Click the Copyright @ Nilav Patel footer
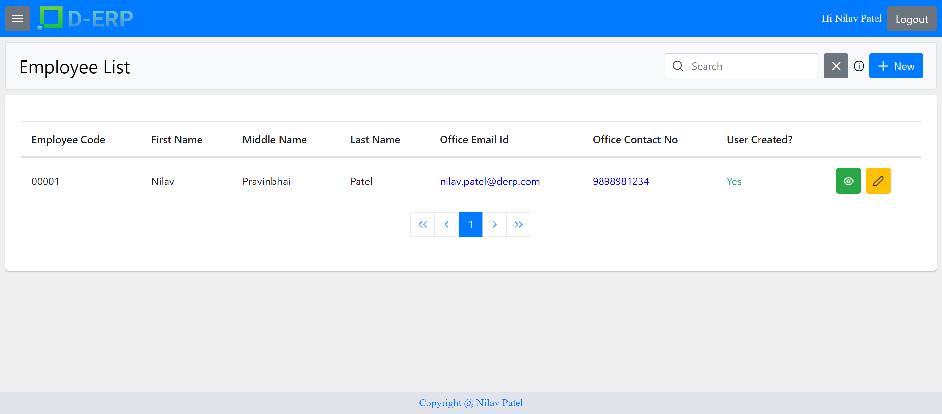Screen dimensions: 942x414 click(471, 403)
